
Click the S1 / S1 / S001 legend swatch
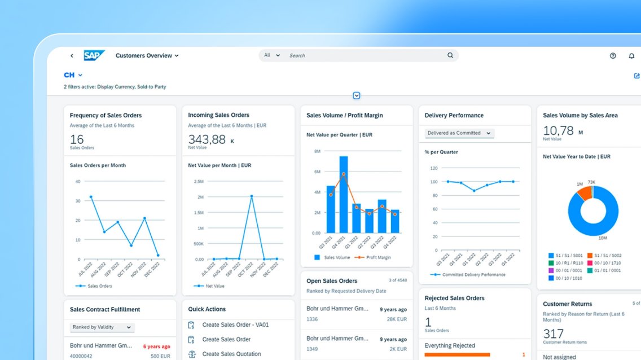(551, 256)
